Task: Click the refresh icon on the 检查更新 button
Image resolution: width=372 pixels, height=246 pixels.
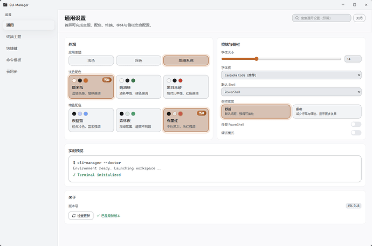Action: coord(74,216)
